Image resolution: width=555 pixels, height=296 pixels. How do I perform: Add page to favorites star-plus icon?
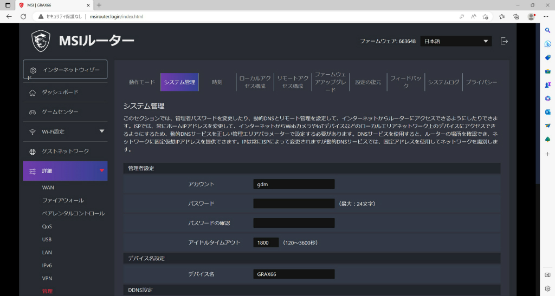tap(485, 17)
